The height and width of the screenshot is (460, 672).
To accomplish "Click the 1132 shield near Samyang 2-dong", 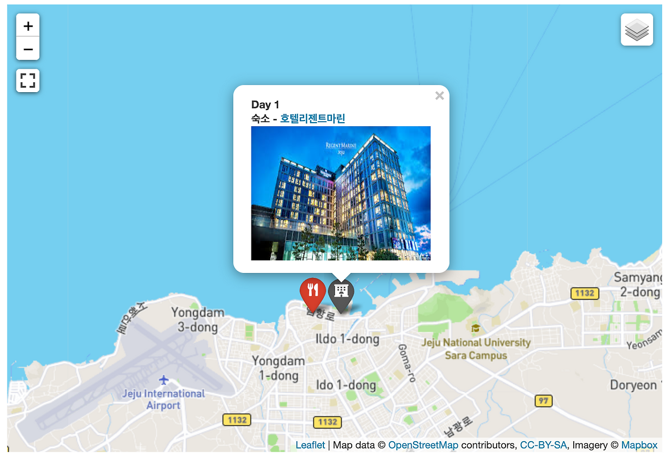I will click(585, 293).
